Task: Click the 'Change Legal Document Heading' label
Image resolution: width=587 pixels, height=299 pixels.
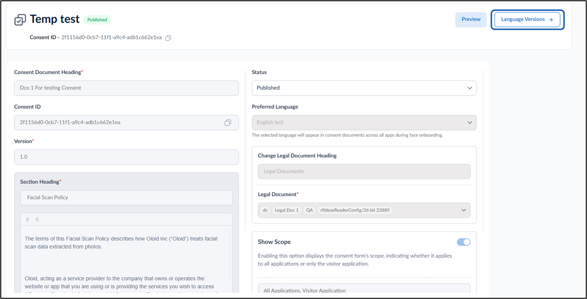Action: point(297,156)
